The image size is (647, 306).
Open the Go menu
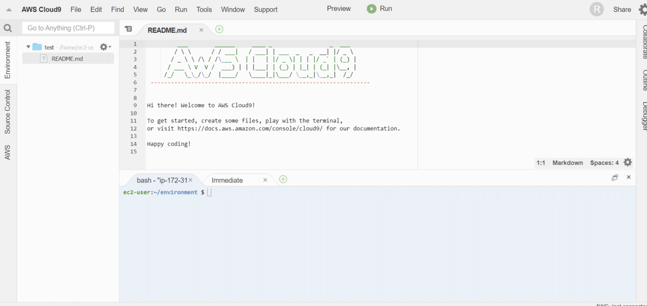[x=161, y=9]
